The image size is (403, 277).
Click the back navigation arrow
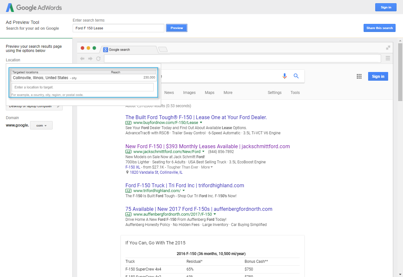click(x=82, y=58)
